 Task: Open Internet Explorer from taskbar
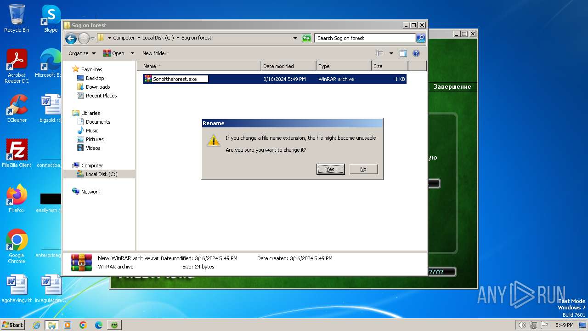click(37, 325)
